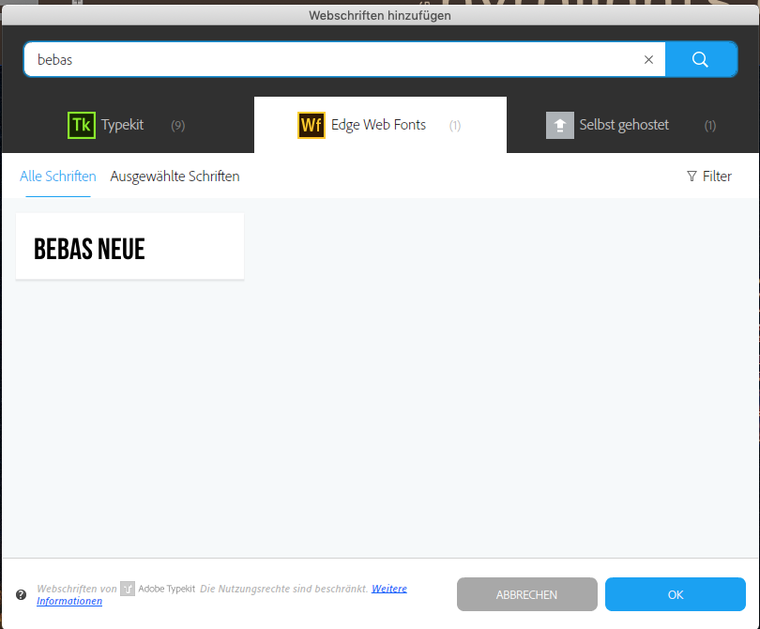Screen dimensions: 760x629
Task: Click the green Tk Typekit icon
Action: click(82, 125)
